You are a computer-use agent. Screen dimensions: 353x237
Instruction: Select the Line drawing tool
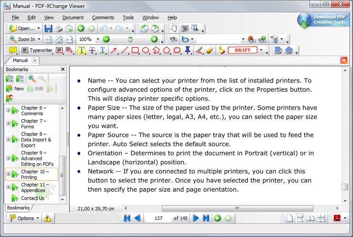pyautogui.click(x=124, y=50)
